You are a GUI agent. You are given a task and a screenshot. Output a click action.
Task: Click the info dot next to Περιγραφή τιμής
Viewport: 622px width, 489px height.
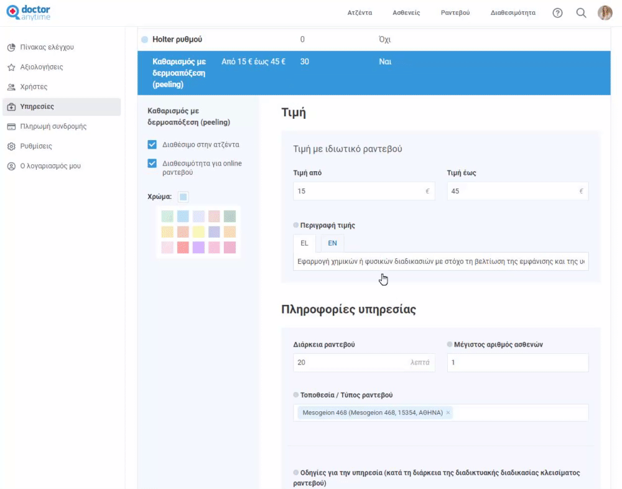coord(295,225)
